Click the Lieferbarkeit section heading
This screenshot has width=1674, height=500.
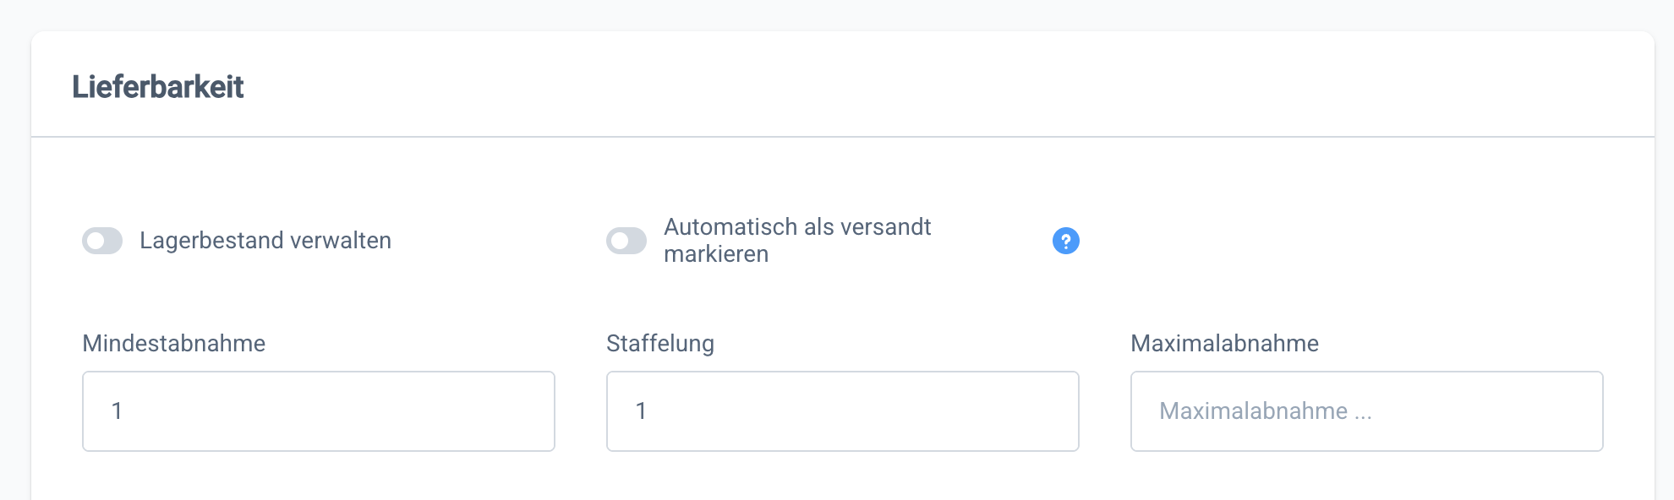[158, 87]
